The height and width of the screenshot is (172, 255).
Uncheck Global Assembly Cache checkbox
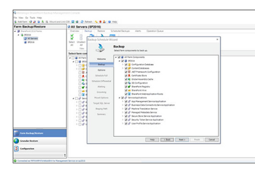[126, 79]
